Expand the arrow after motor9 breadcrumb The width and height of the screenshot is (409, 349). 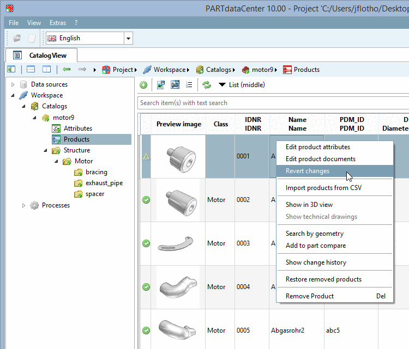[276, 70]
